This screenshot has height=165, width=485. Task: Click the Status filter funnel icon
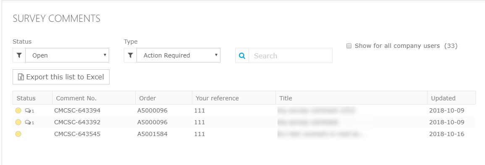tap(19, 55)
